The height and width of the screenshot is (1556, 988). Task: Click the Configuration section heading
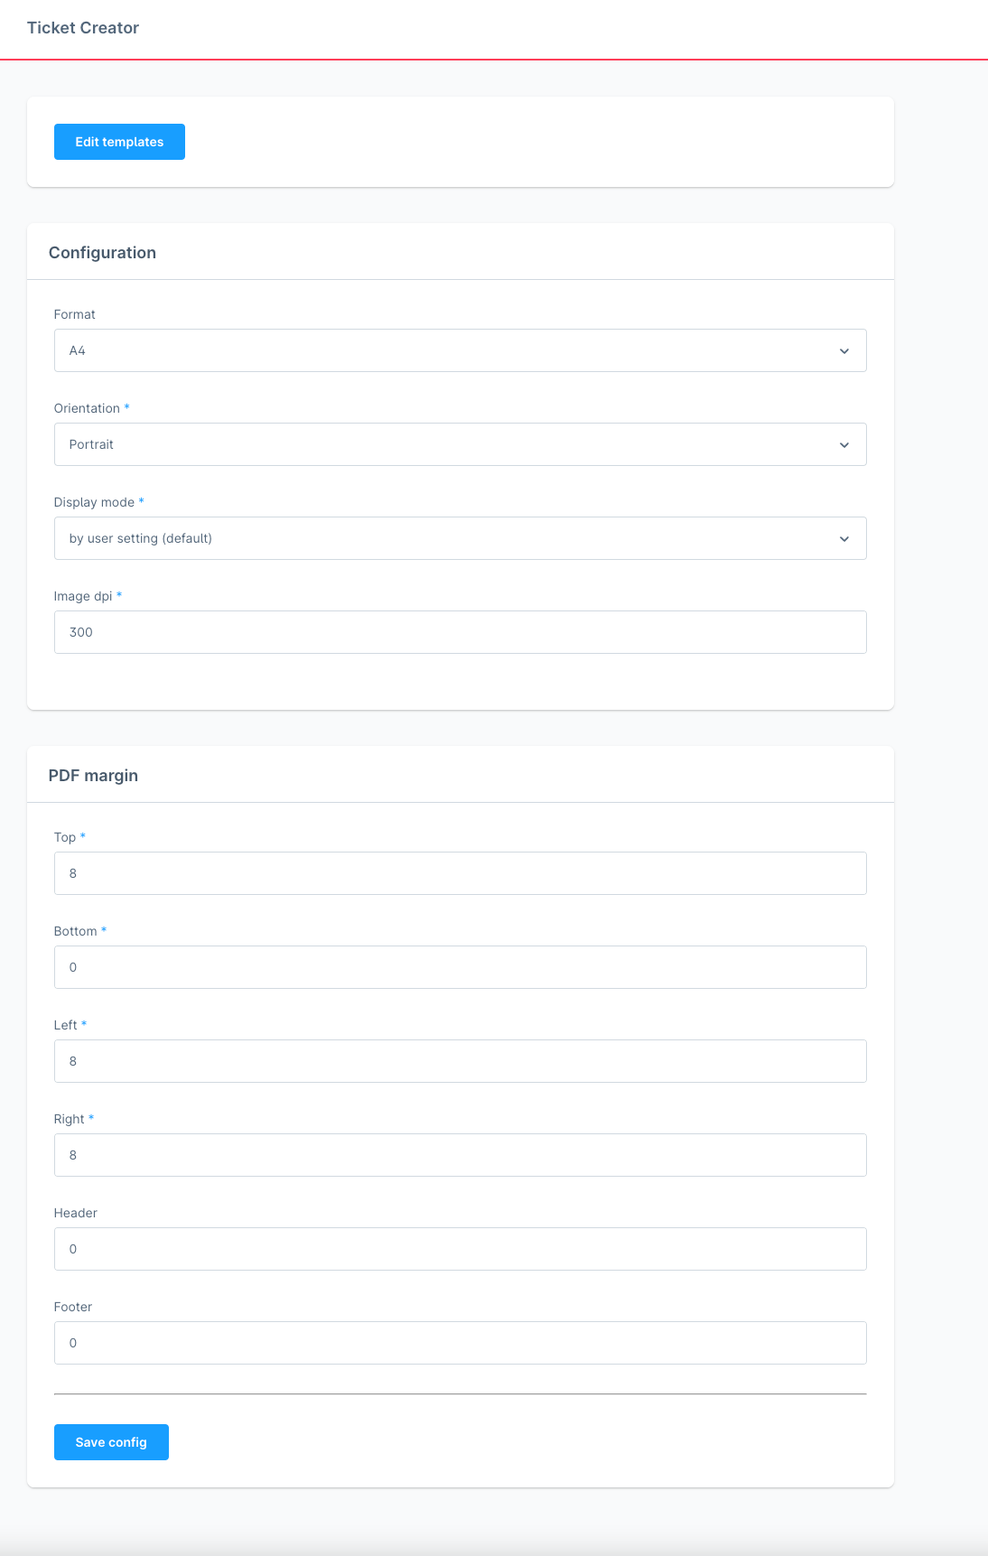102,253
